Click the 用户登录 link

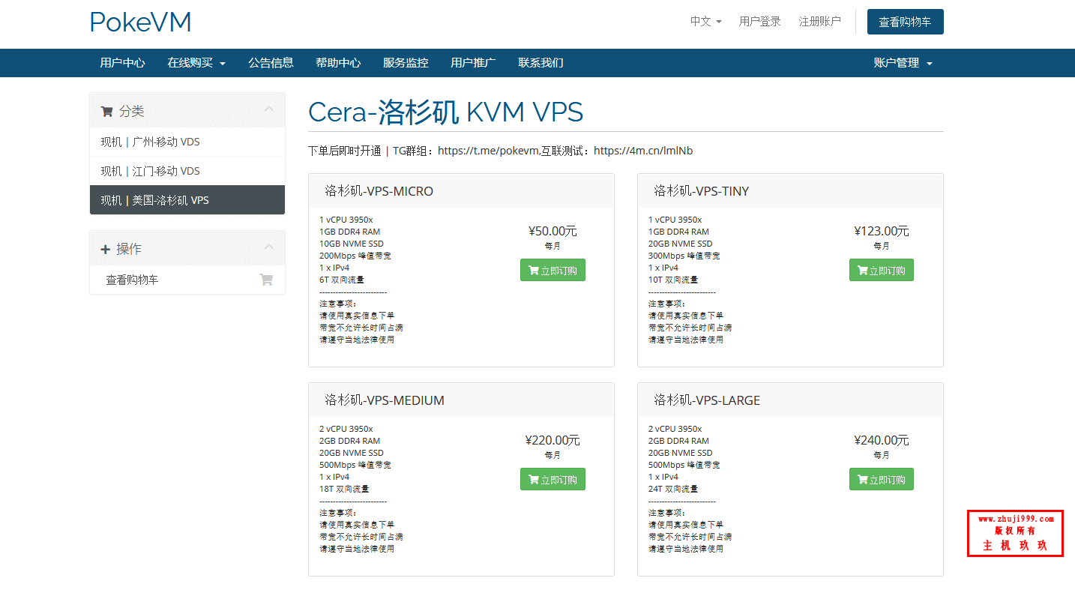(x=759, y=22)
